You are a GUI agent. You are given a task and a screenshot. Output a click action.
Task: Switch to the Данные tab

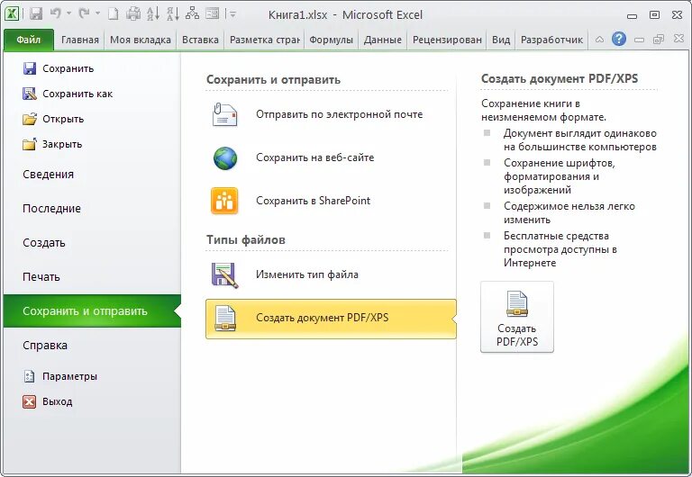tap(383, 40)
